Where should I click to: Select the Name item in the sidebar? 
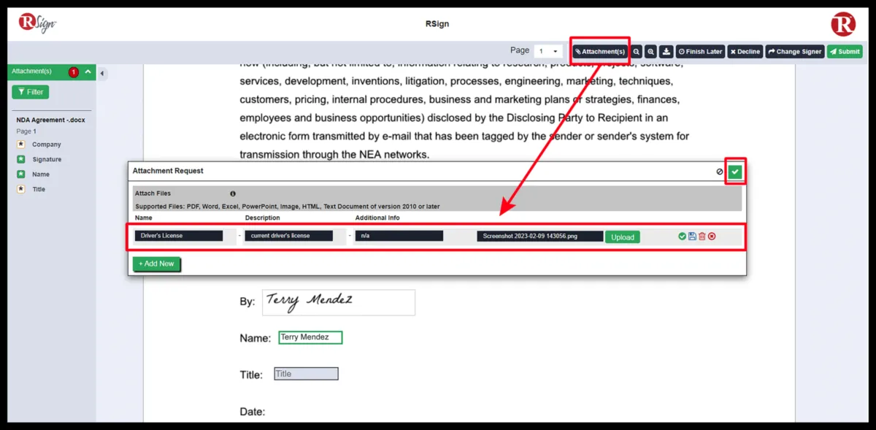tap(41, 174)
